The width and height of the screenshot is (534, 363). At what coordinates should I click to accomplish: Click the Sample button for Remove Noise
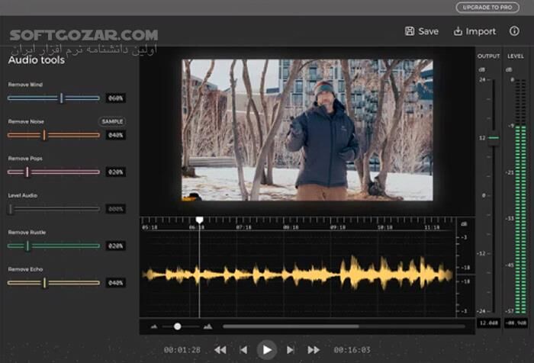point(112,121)
